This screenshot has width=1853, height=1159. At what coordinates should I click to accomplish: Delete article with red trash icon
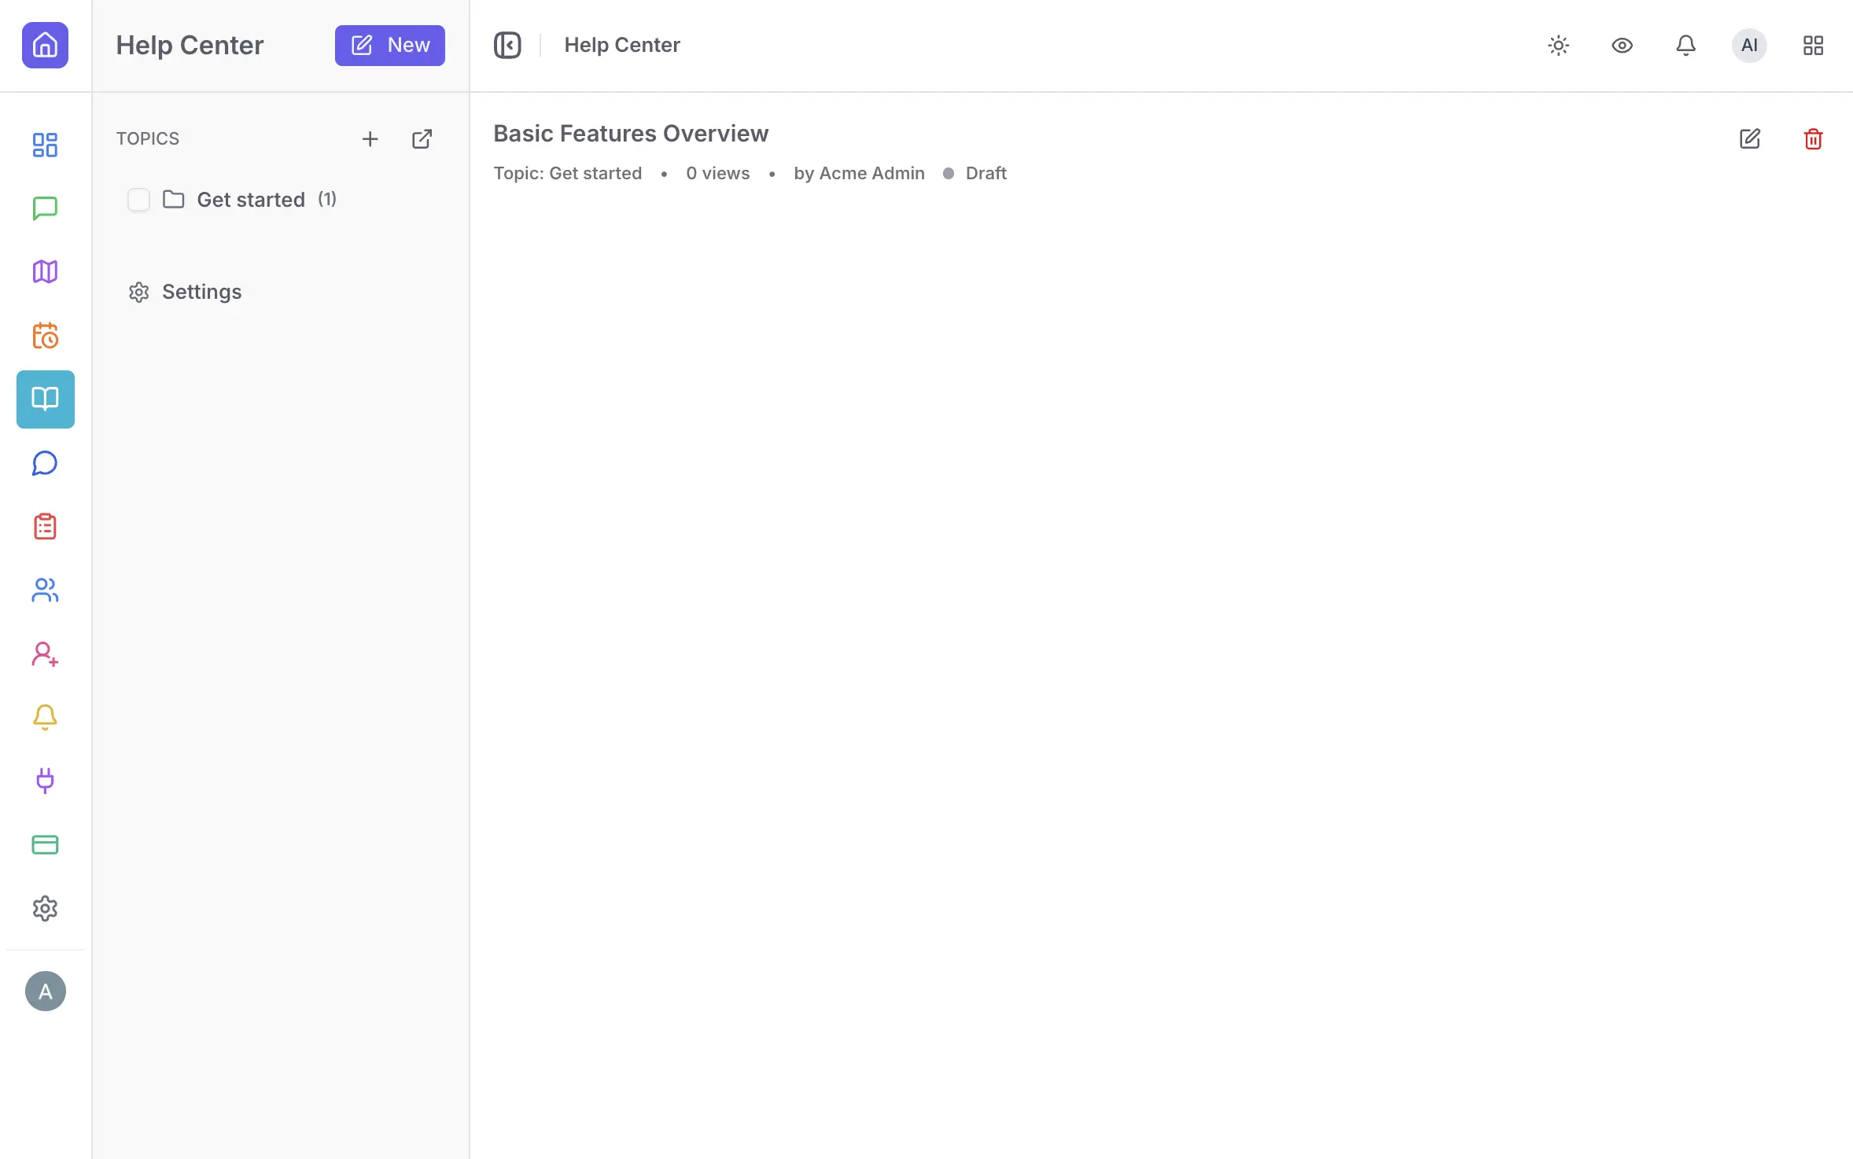click(x=1813, y=139)
